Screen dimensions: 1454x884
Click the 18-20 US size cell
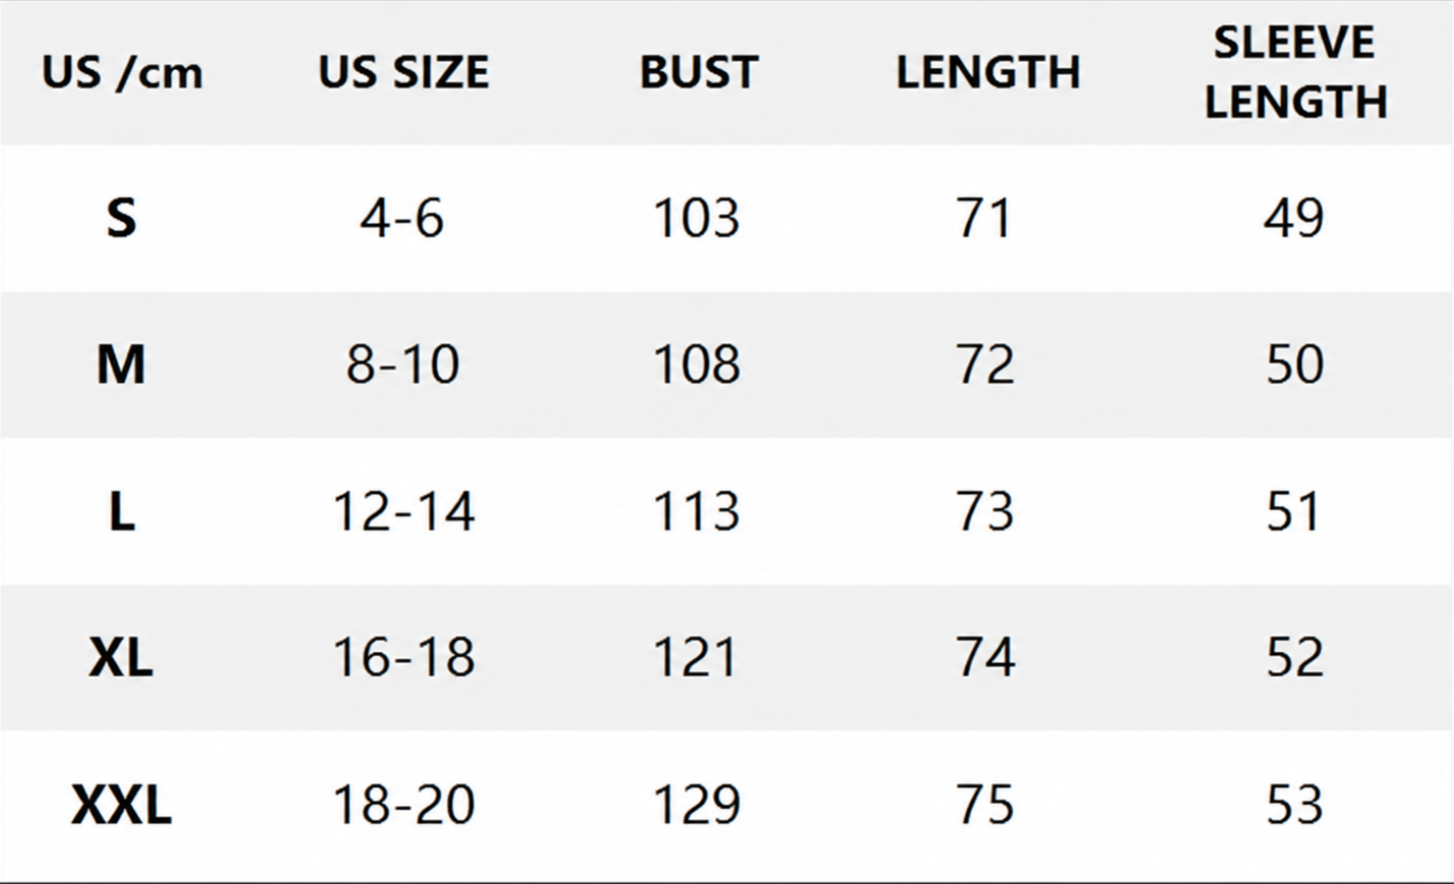point(404,805)
